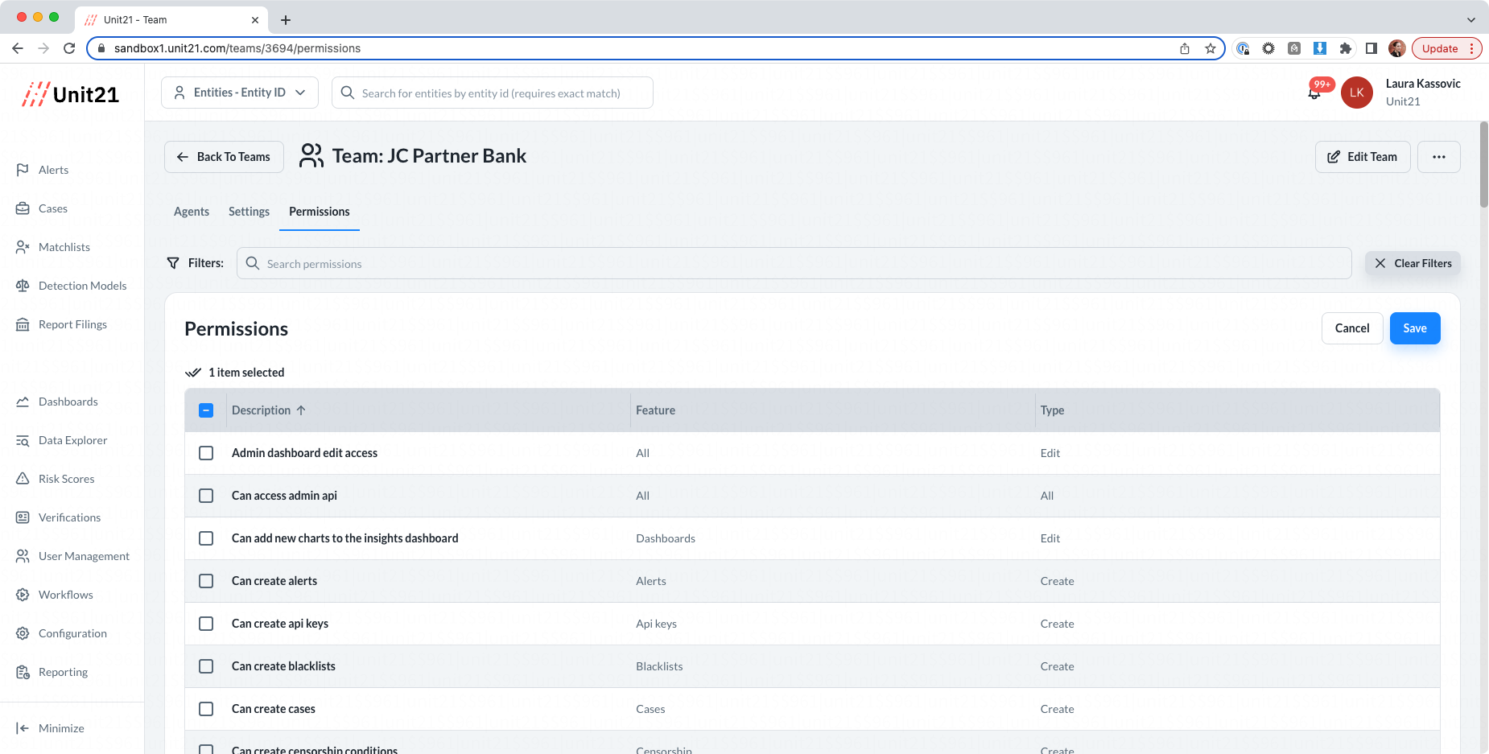
Task: Click the double-check selected items icon
Action: click(x=193, y=373)
